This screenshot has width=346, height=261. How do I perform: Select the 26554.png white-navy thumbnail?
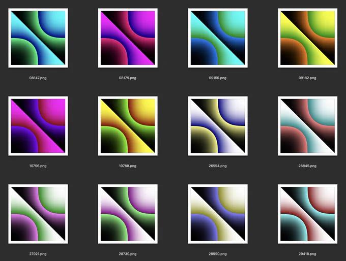218,126
